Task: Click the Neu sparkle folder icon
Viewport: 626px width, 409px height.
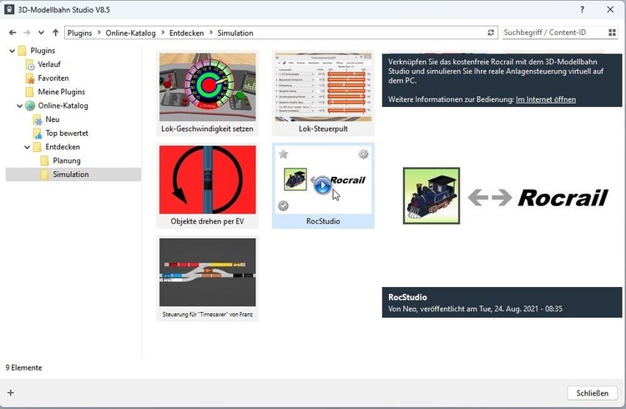Action: pos(37,120)
